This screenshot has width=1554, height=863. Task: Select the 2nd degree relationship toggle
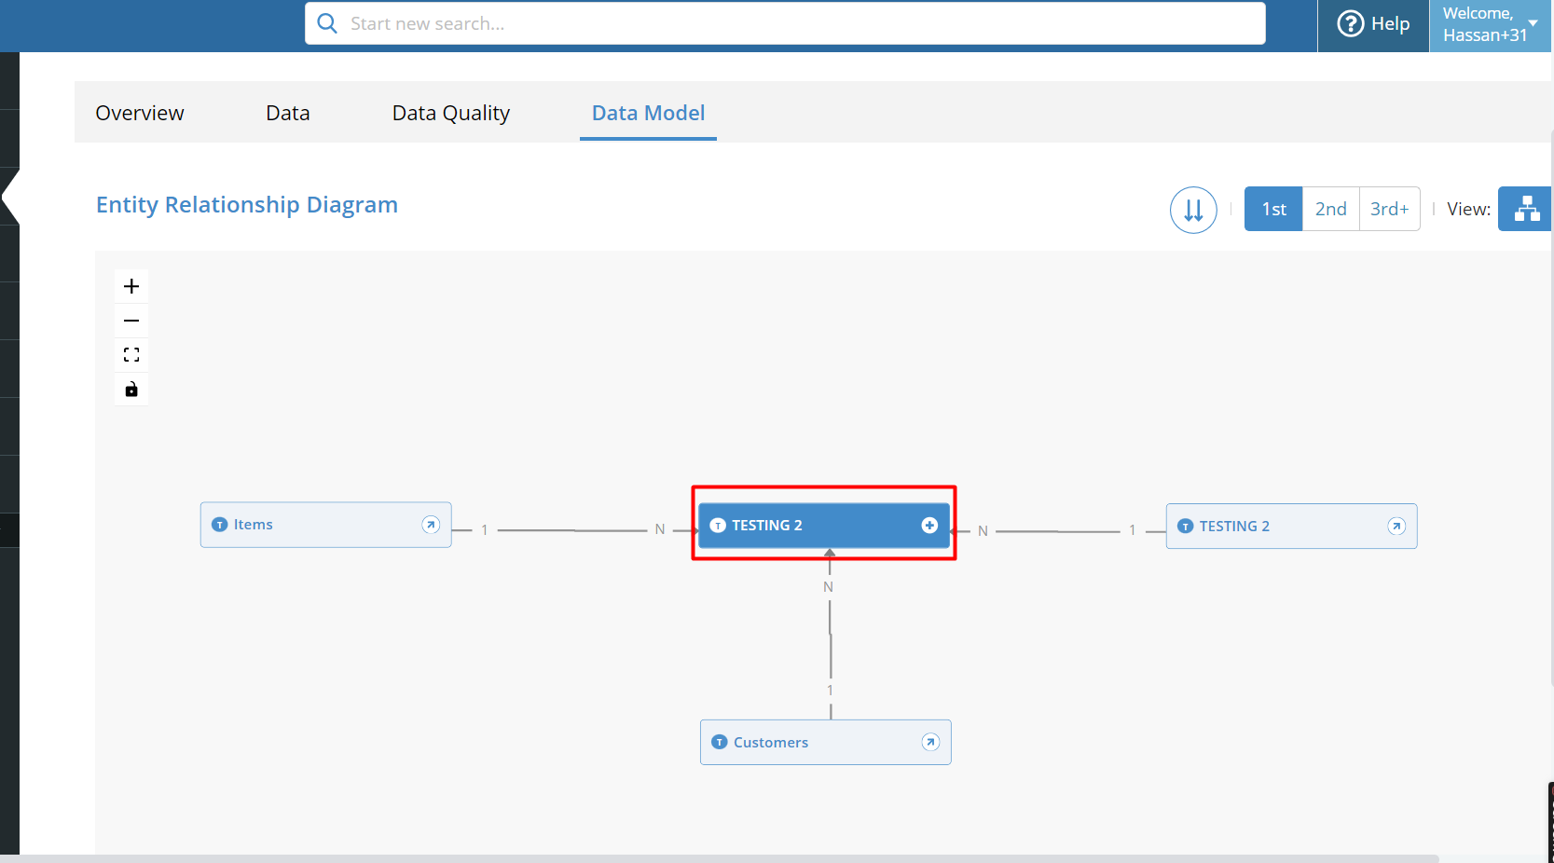click(1330, 209)
